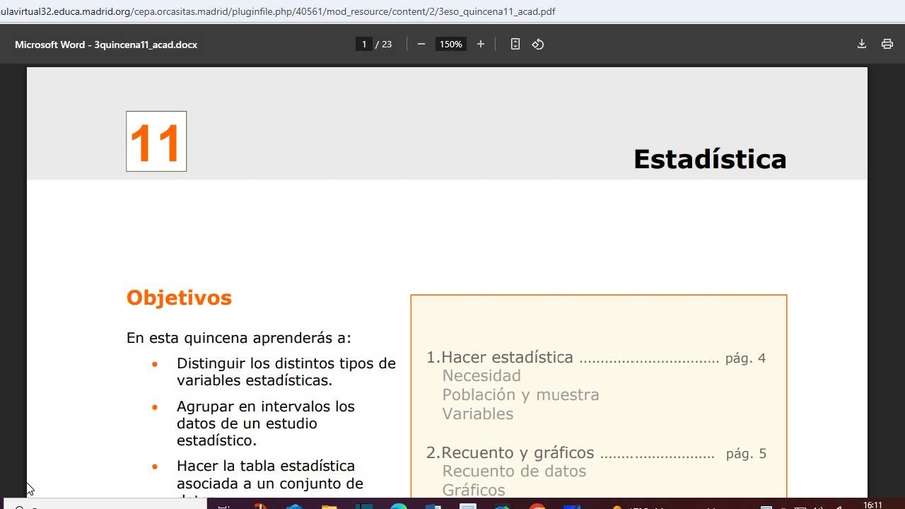Select the current page number field
Screen dimensions: 905x509
pyautogui.click(x=364, y=44)
